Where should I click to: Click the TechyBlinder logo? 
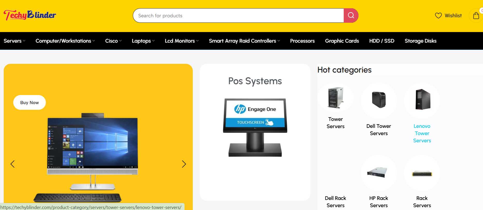[30, 15]
